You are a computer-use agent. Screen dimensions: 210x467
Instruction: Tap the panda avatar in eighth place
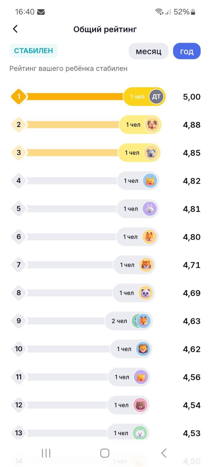click(x=146, y=293)
